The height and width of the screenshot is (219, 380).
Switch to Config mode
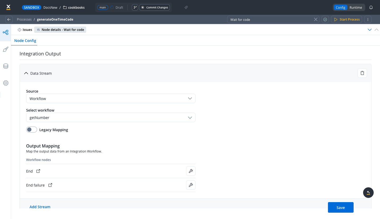pyautogui.click(x=340, y=7)
